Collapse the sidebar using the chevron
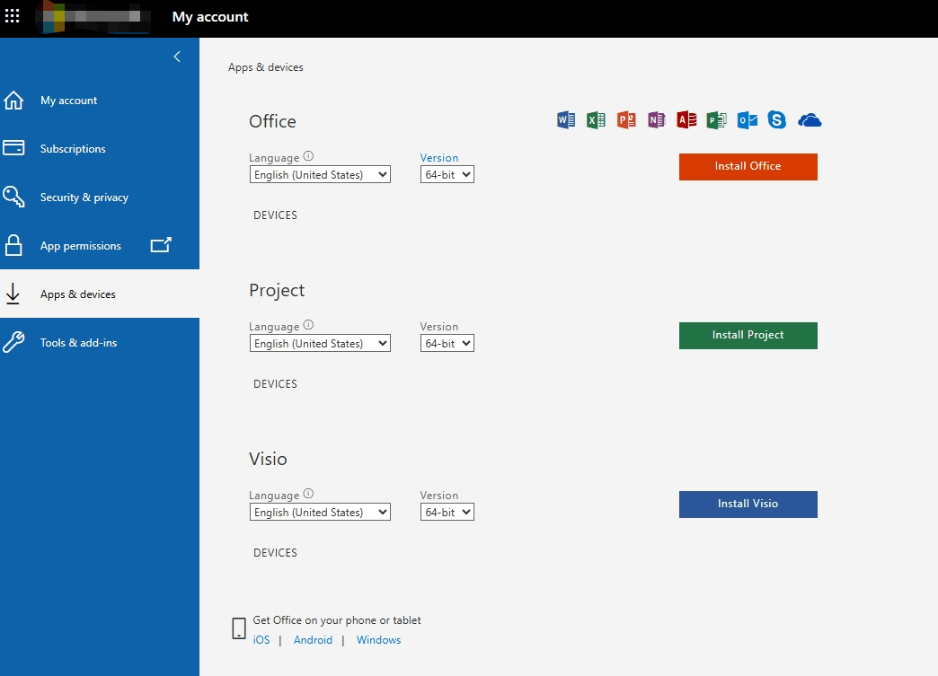This screenshot has height=676, width=938. click(176, 56)
